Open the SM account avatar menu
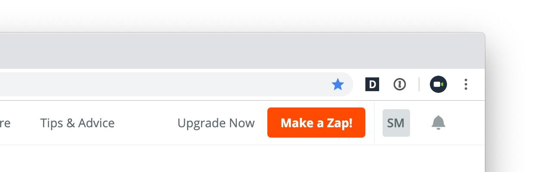 (396, 123)
